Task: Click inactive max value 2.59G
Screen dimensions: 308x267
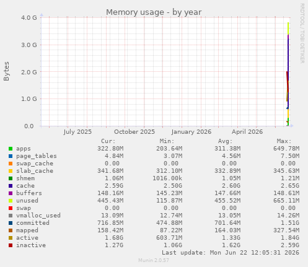Action: pos(290,245)
